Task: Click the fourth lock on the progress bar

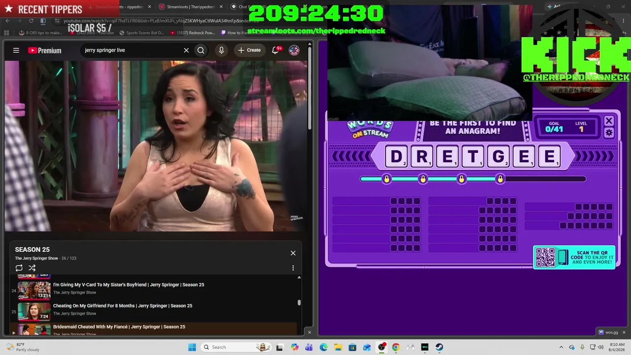Action: 500,178
